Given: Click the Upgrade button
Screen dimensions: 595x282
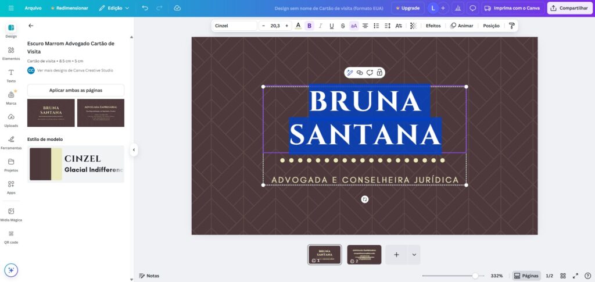Looking at the screenshot, I should (407, 8).
